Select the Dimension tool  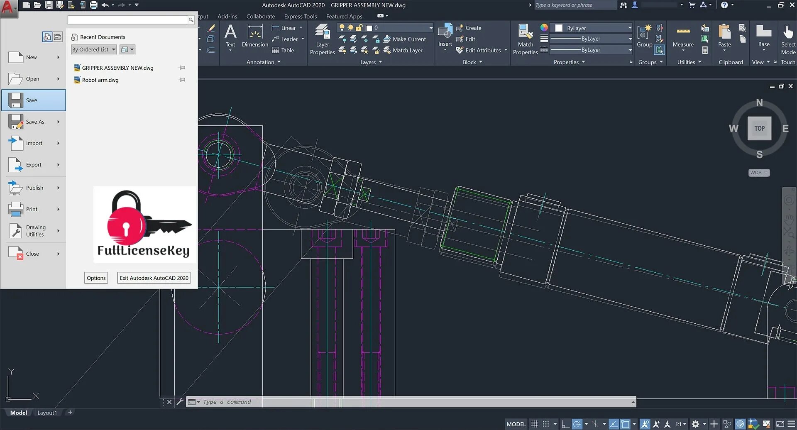click(255, 37)
